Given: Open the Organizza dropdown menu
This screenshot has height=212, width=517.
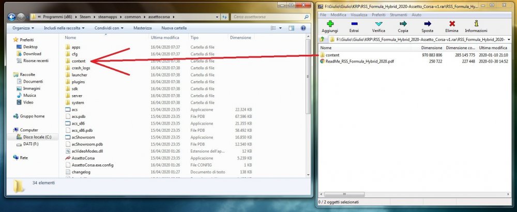Looking at the screenshot, I should tap(23, 28).
